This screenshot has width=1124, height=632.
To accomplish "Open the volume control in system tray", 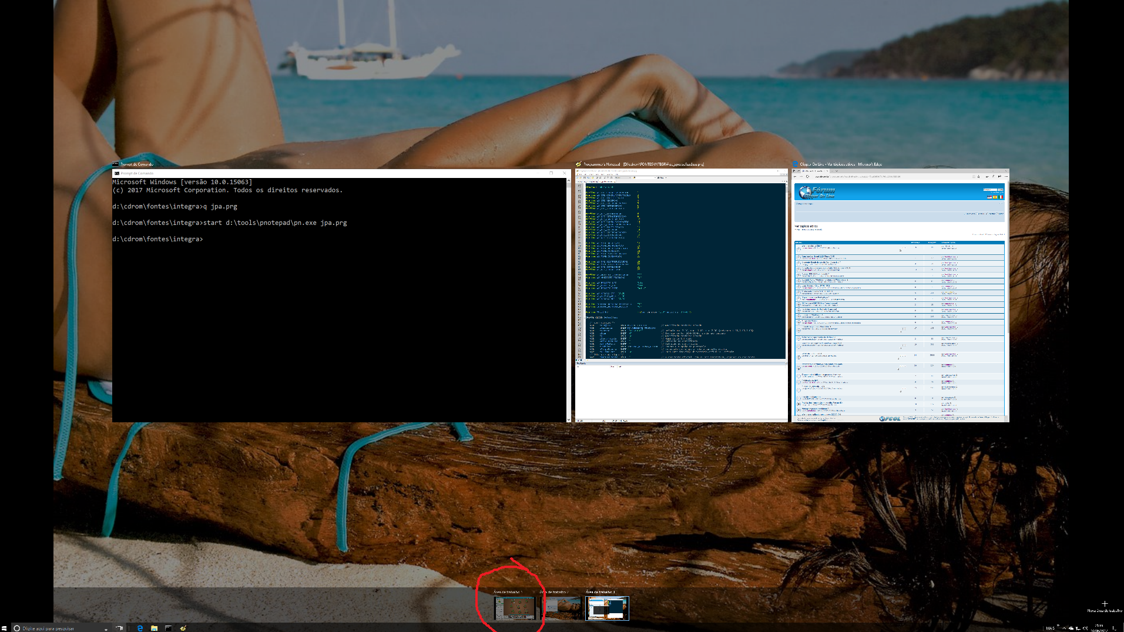I will click(1085, 628).
